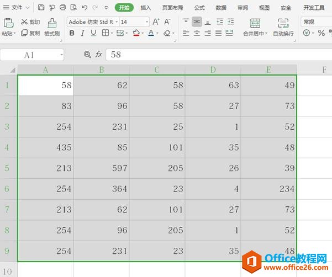Open the number format box (常规)
Screen dimensions: 332x277
317,22
